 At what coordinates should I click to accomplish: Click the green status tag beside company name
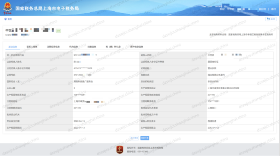58,31
